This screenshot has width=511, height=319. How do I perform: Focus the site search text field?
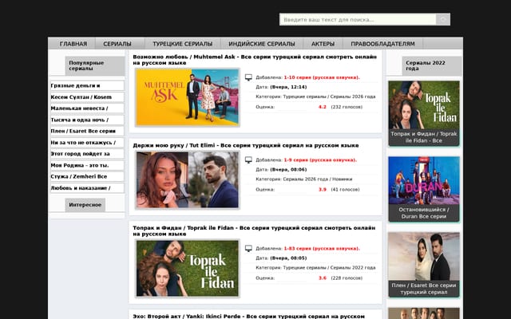(358, 19)
